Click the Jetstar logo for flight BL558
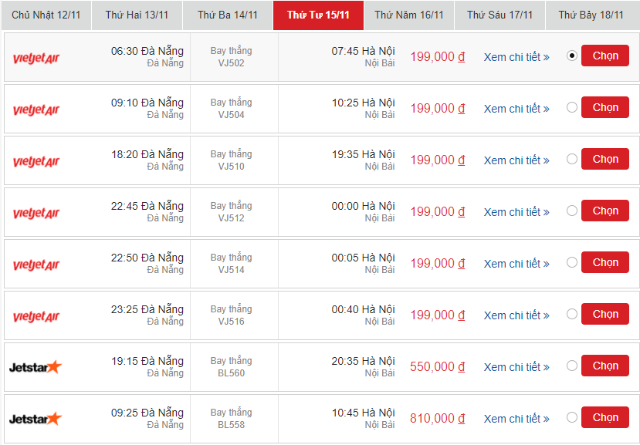Viewport: 640px width, 445px height. tap(35, 419)
